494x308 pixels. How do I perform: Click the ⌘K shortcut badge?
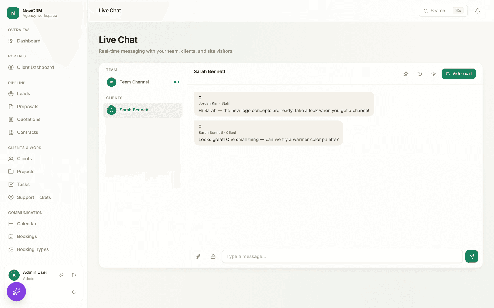click(x=458, y=11)
